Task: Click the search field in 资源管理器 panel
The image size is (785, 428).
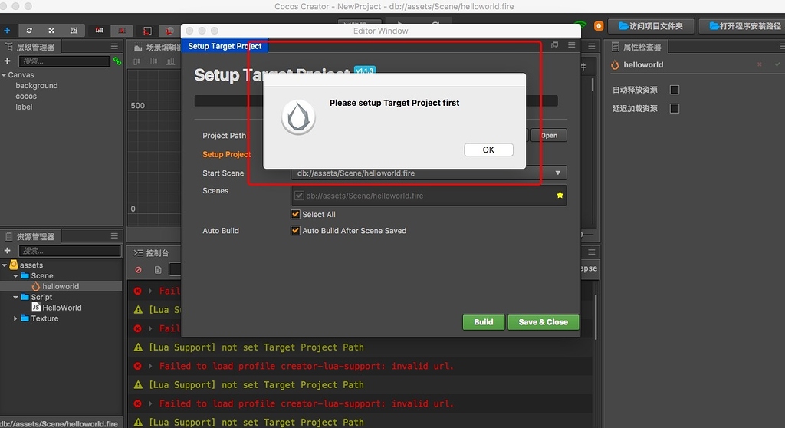Action: [x=70, y=251]
